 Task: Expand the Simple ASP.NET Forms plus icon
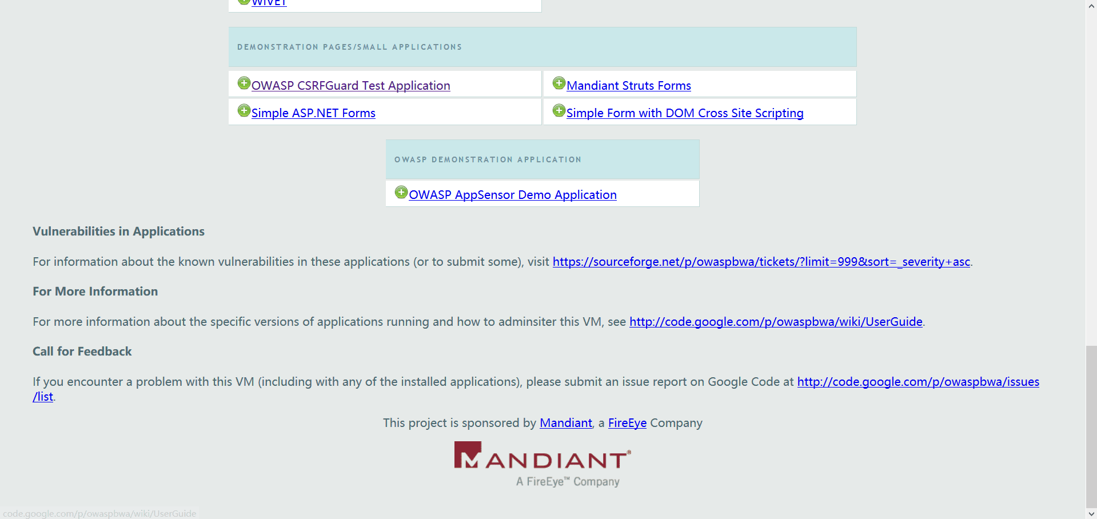point(244,110)
